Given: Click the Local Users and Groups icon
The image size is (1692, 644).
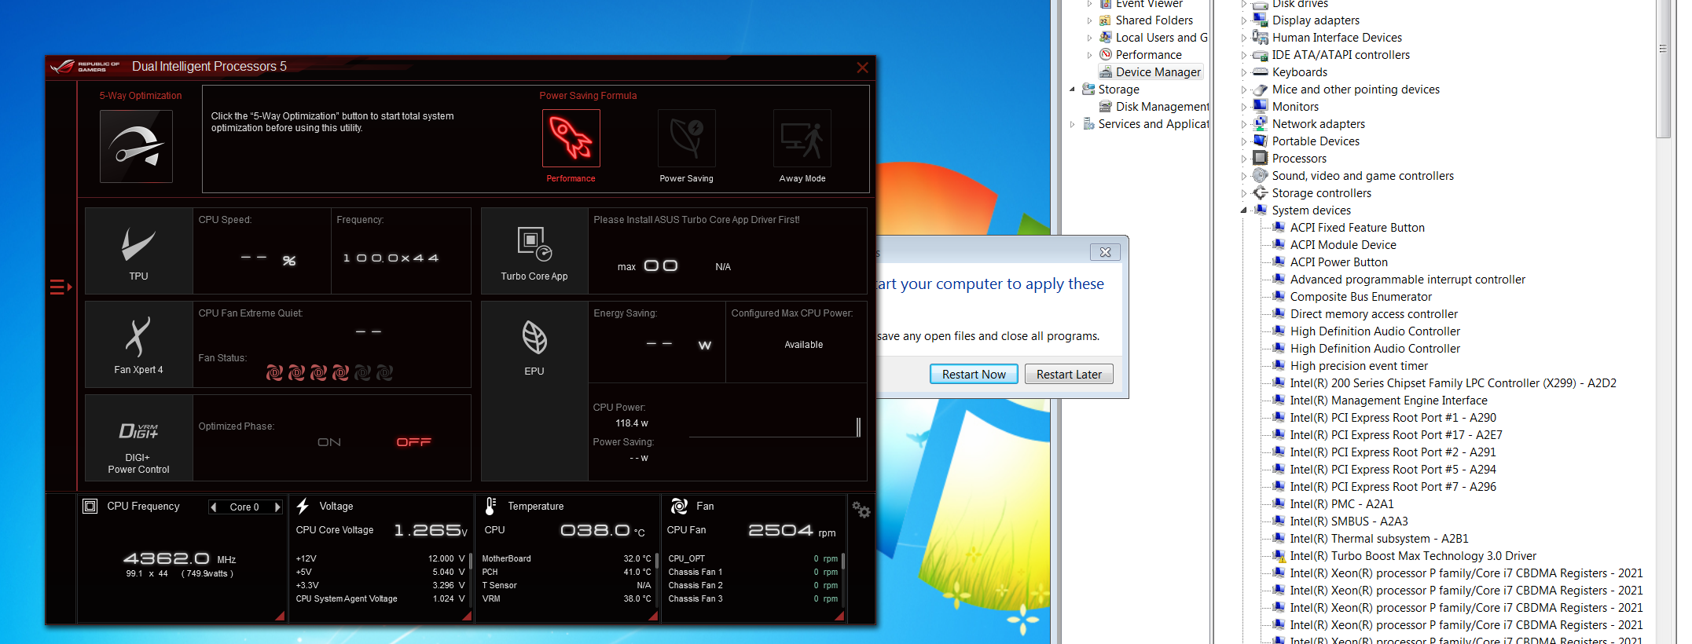Looking at the screenshot, I should 1106,38.
